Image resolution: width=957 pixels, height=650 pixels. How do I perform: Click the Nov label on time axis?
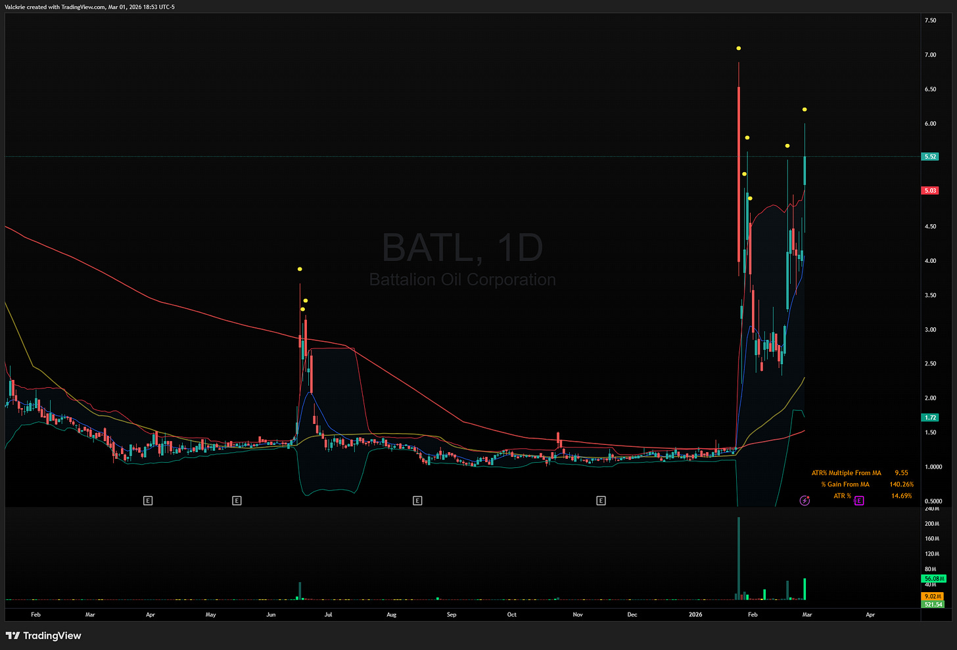click(x=578, y=615)
